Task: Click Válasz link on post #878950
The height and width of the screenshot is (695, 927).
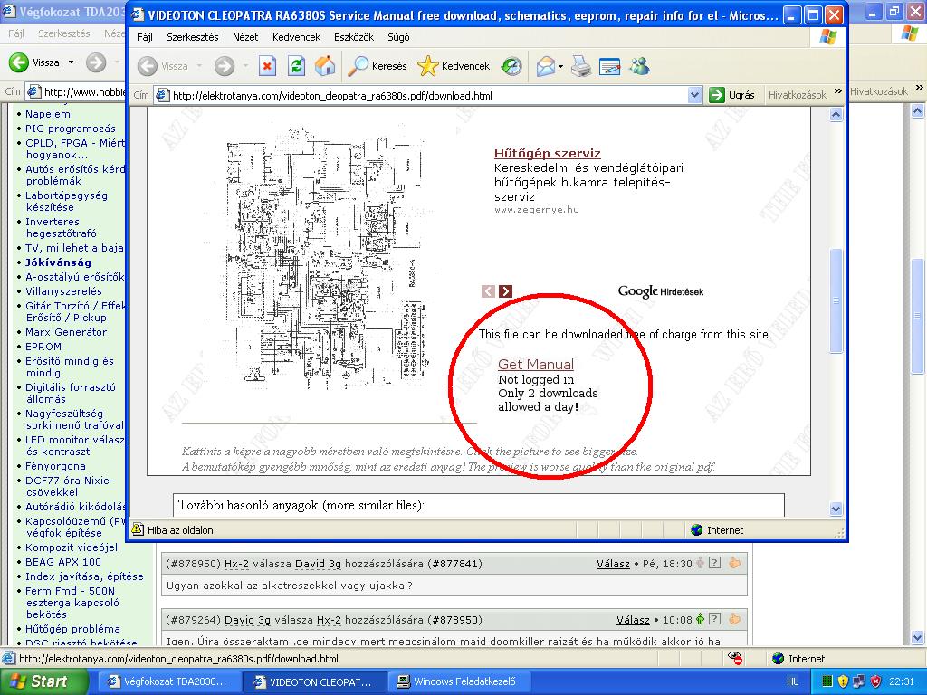Action: [613, 564]
